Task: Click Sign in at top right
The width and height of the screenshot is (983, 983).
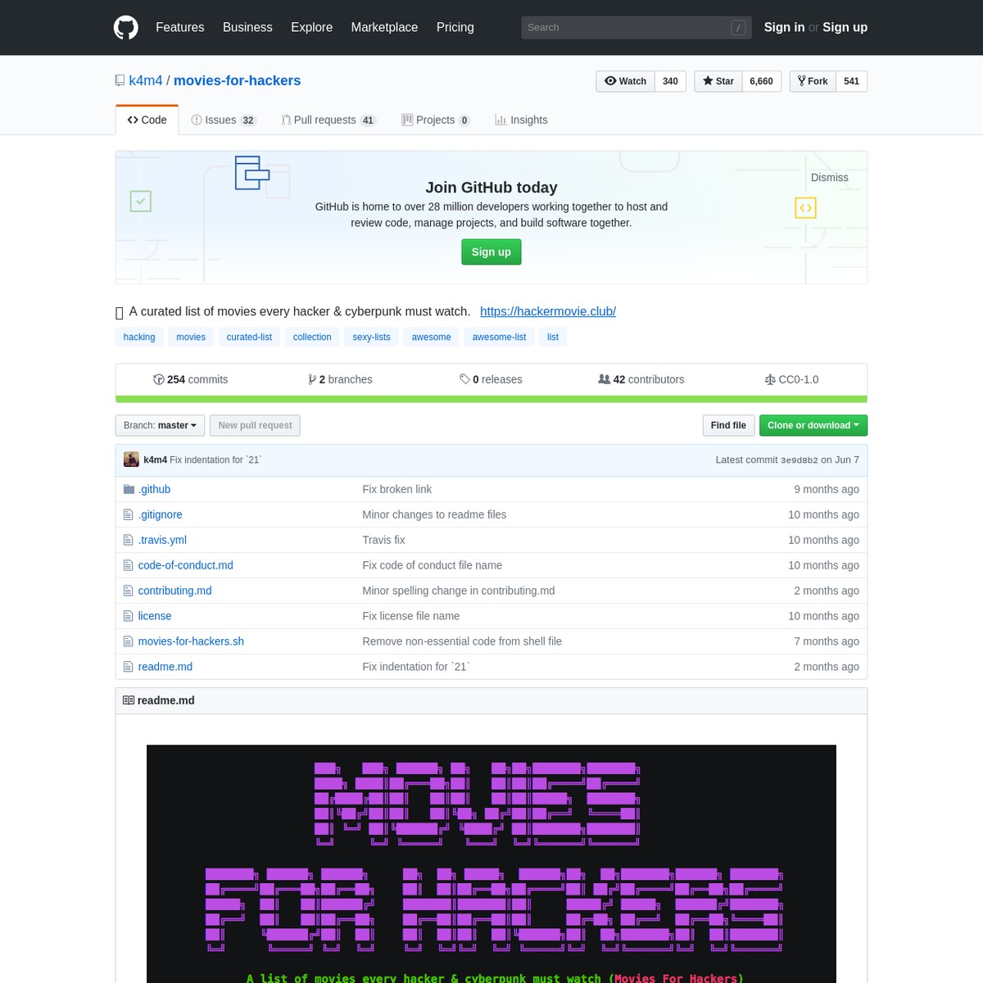Action: tap(784, 27)
